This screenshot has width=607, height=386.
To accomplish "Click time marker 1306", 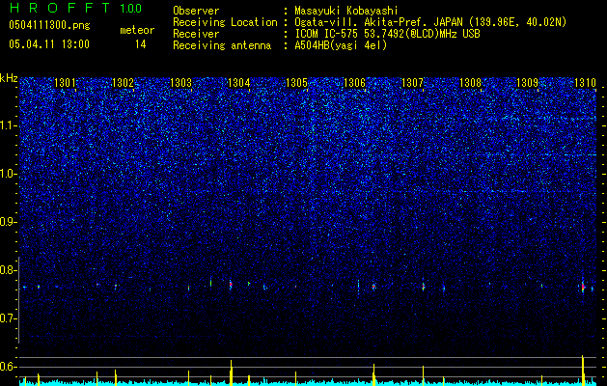I will tap(354, 83).
